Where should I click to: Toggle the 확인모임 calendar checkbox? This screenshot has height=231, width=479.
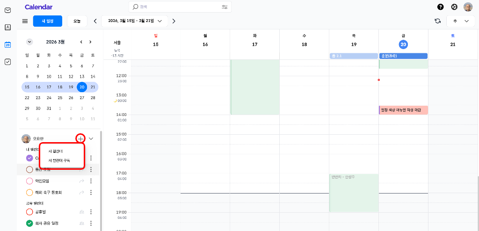(x=29, y=181)
